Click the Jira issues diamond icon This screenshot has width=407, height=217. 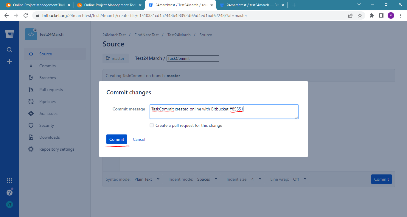point(31,113)
